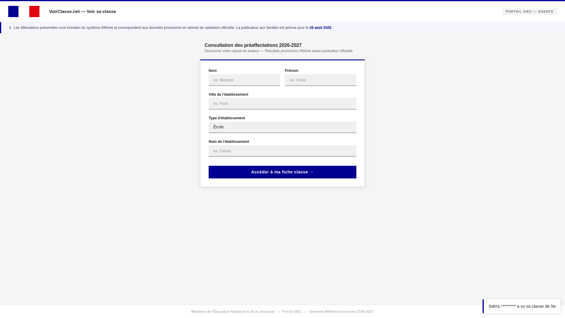565x318 pixels.
Task: Click Portail SIEC in the footer
Action: (292, 312)
